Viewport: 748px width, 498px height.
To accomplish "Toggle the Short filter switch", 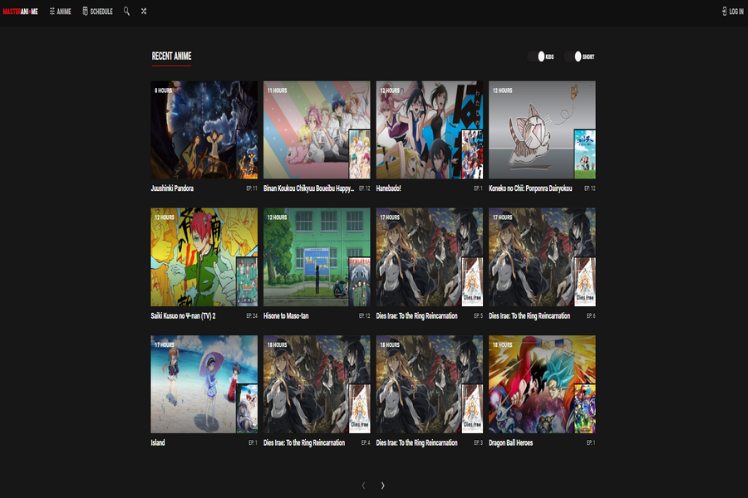I will tap(573, 56).
